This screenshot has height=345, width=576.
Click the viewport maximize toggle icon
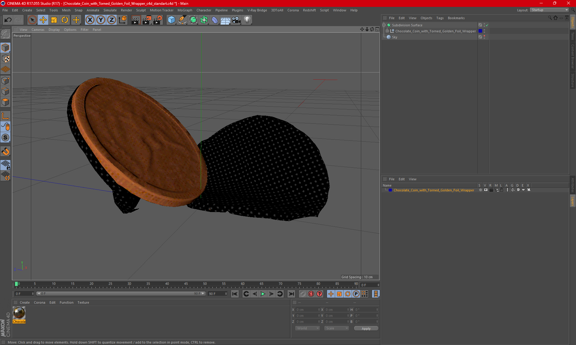[x=377, y=29]
